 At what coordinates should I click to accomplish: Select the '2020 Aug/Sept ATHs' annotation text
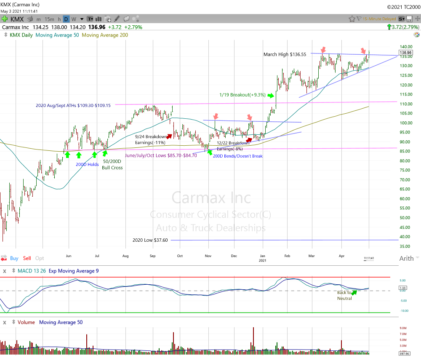coord(73,106)
